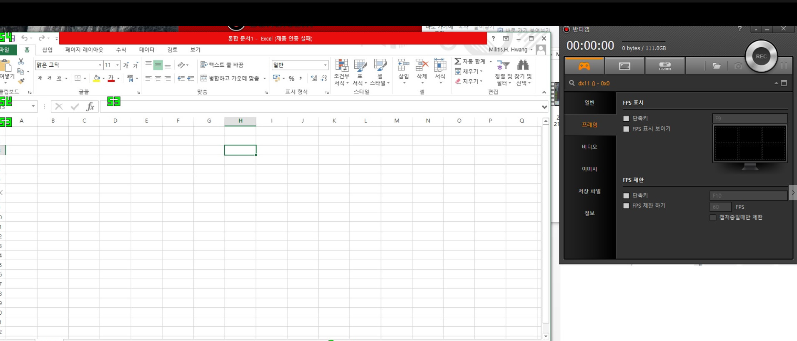This screenshot has width=797, height=341.
Task: Open 정렬 및 필터 dropdown
Action: (x=503, y=72)
